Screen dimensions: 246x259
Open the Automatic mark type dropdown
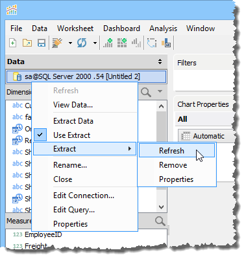coord(206,136)
